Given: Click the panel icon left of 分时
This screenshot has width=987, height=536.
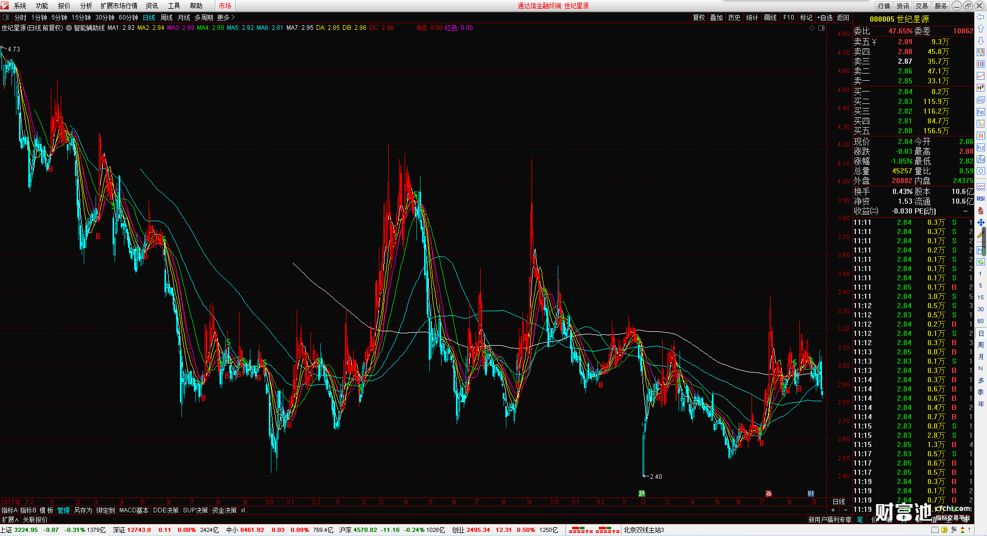Looking at the screenshot, I should pos(6,17).
